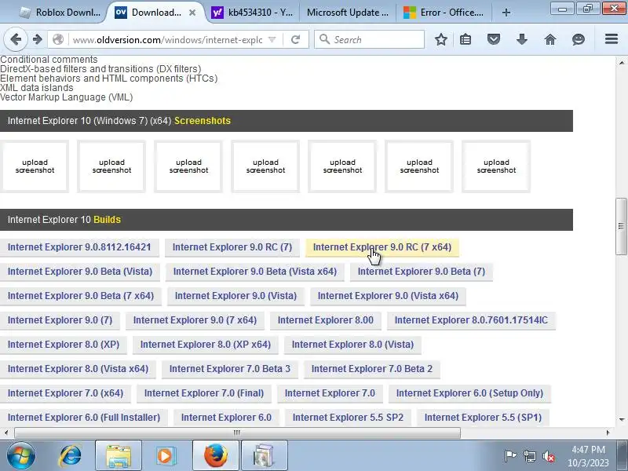Open Internet Explorer 9.0 (7) link

coord(60,320)
